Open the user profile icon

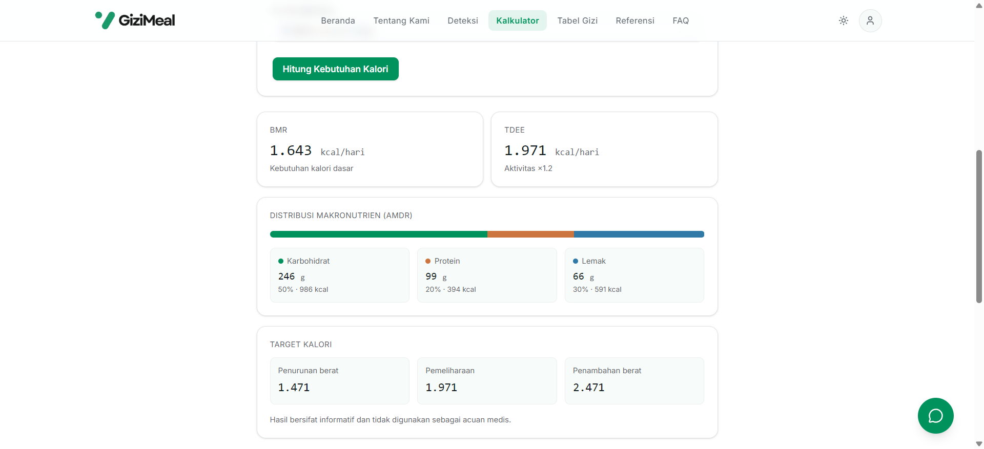[870, 20]
